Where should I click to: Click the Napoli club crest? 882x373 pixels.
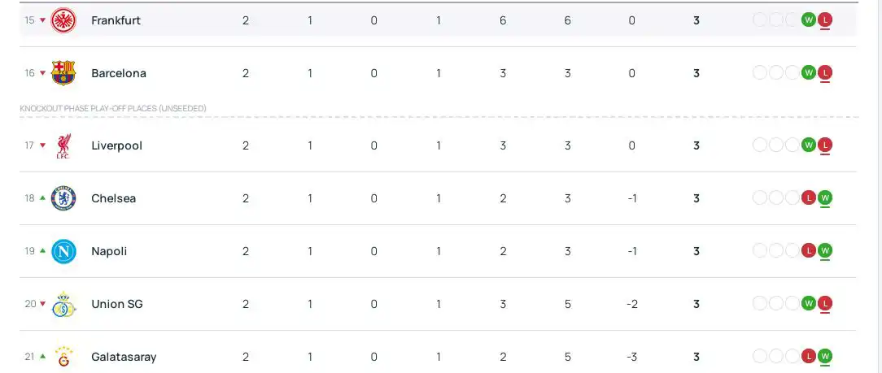coord(63,251)
